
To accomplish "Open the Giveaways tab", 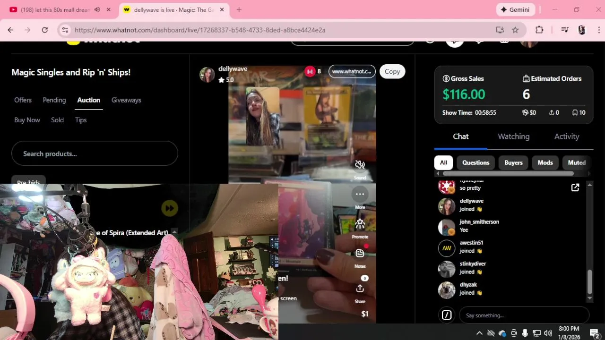I will pyautogui.click(x=126, y=100).
